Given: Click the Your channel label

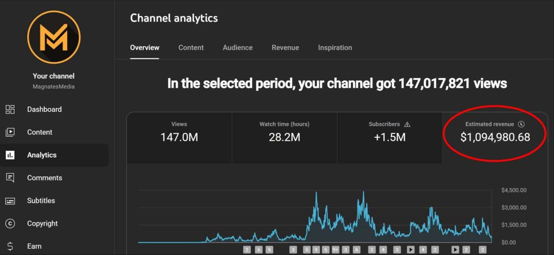Looking at the screenshot, I should tap(53, 76).
